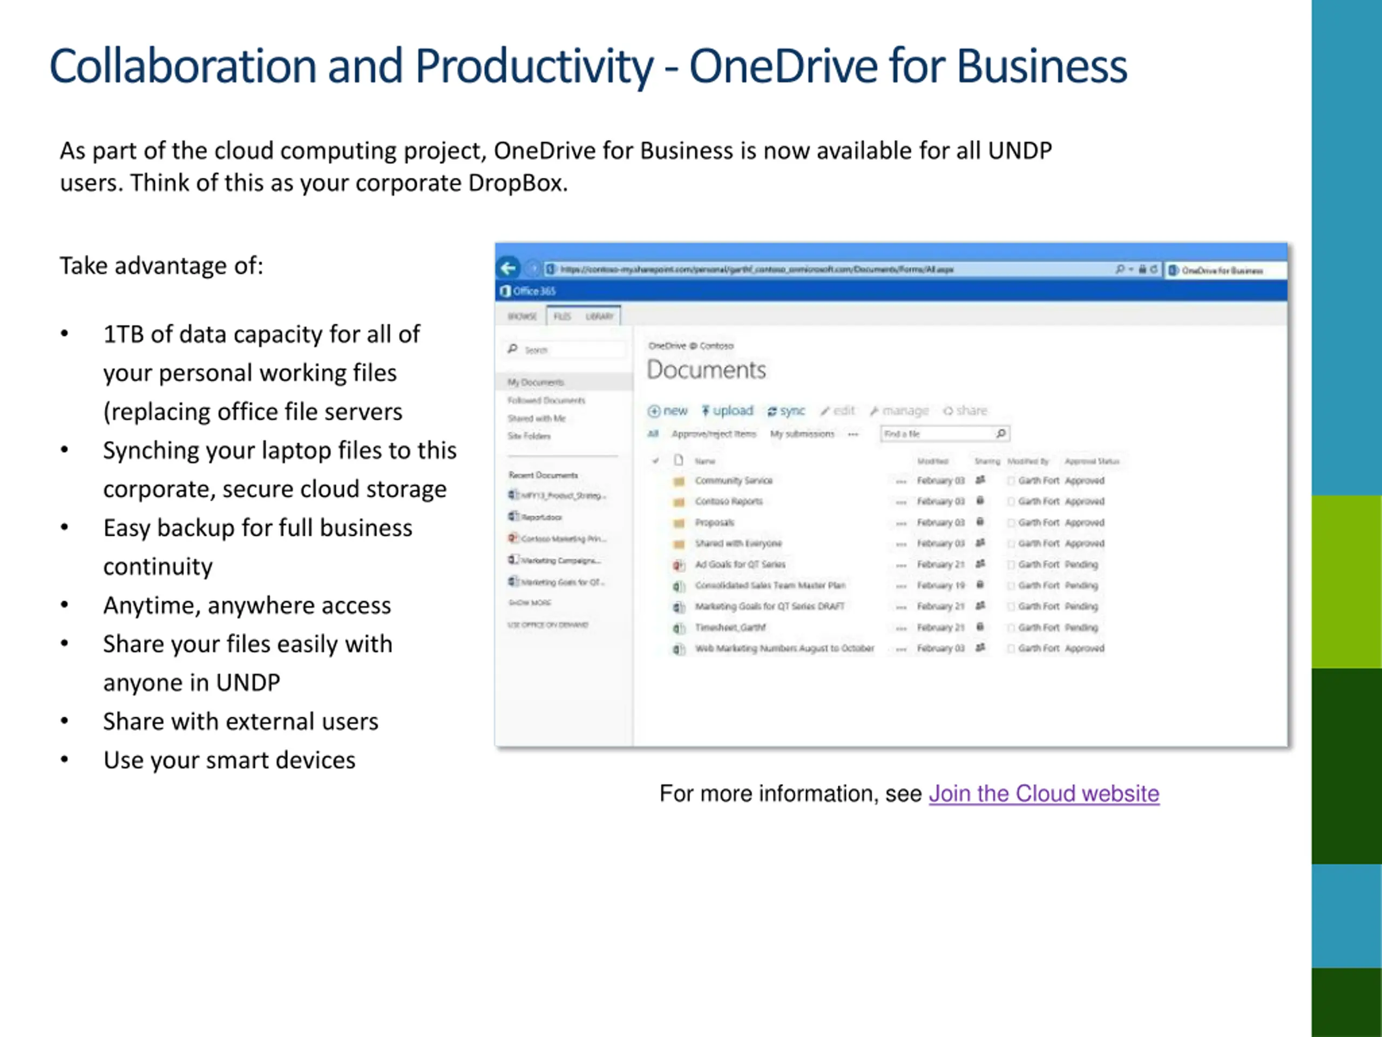Viewport: 1382px width, 1037px height.
Task: Switch to the LIBRARY ribbon tab
Action: 599,317
